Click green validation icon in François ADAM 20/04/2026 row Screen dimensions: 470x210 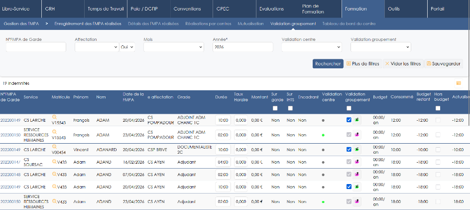click(x=356, y=120)
